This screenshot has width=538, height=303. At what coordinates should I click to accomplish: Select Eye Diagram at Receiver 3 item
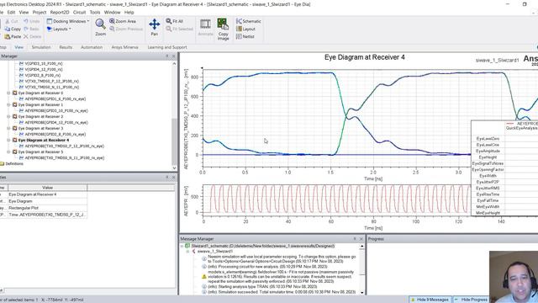tap(40, 128)
